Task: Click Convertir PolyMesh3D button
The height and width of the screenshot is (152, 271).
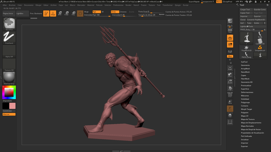Action: pos(256,20)
